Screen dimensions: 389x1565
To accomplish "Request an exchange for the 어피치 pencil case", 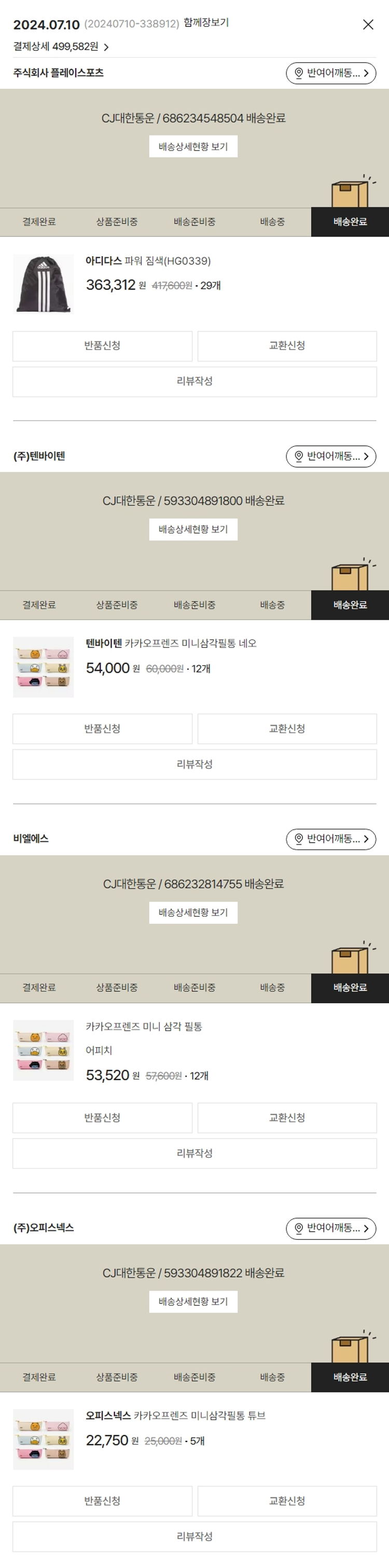I will [x=286, y=1117].
